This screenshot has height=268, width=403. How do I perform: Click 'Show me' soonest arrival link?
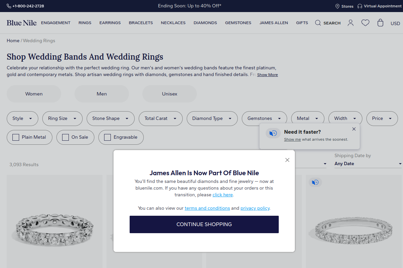(x=293, y=139)
